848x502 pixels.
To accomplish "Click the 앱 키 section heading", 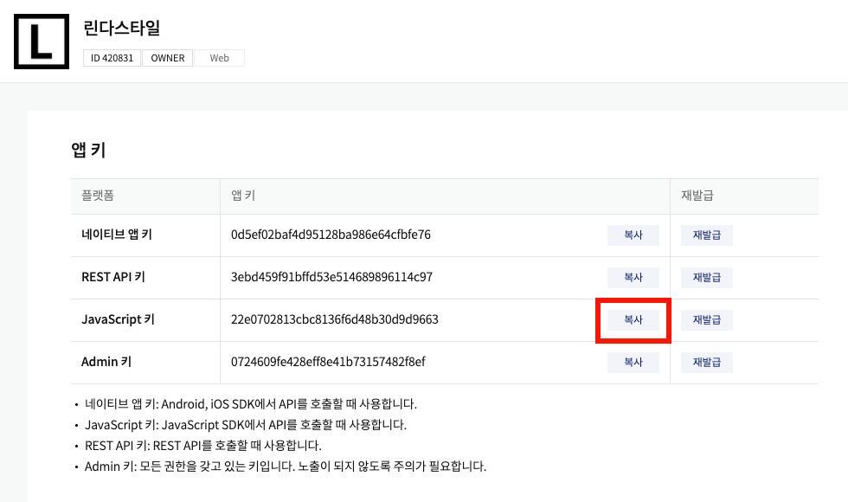I will [88, 150].
